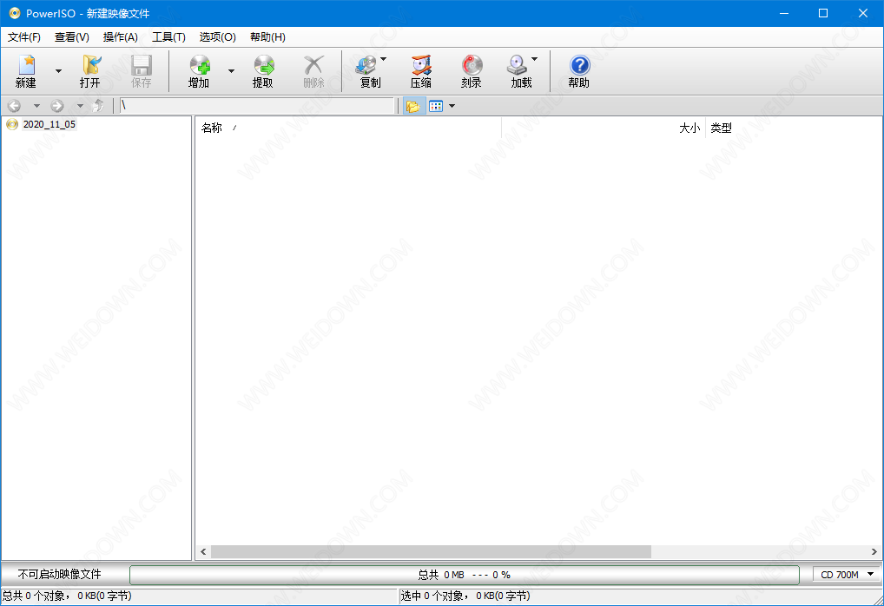Click the view mode grid icon
The width and height of the screenshot is (884, 606).
click(436, 106)
